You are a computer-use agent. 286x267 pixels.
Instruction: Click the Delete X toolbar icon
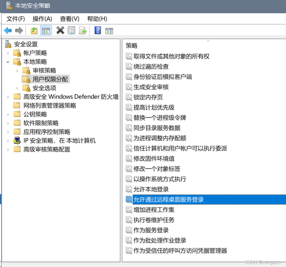[60, 30]
